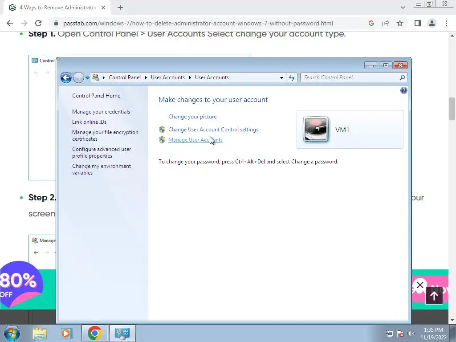The height and width of the screenshot is (342, 456).
Task: Click the padlock site info icon
Action: coord(57,23)
